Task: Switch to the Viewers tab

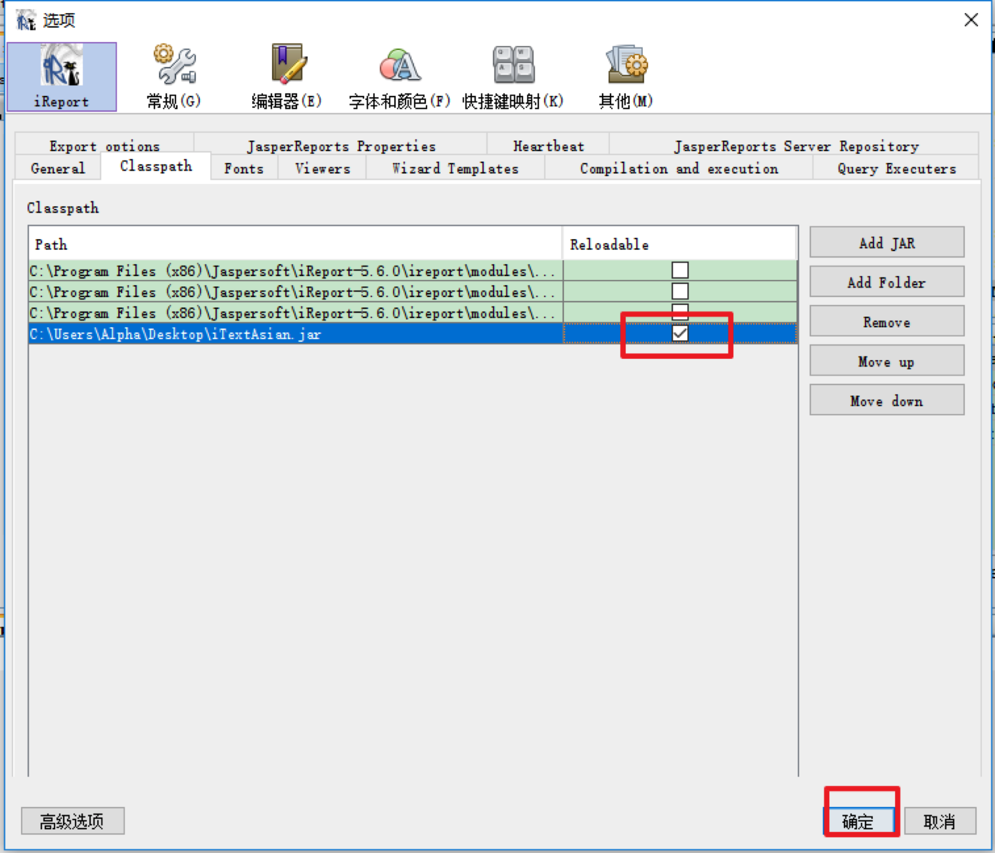Action: point(322,167)
